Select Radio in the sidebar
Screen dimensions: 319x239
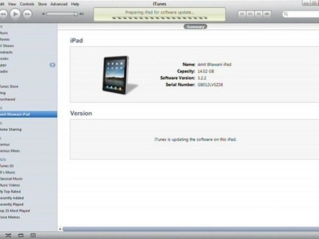[4, 72]
